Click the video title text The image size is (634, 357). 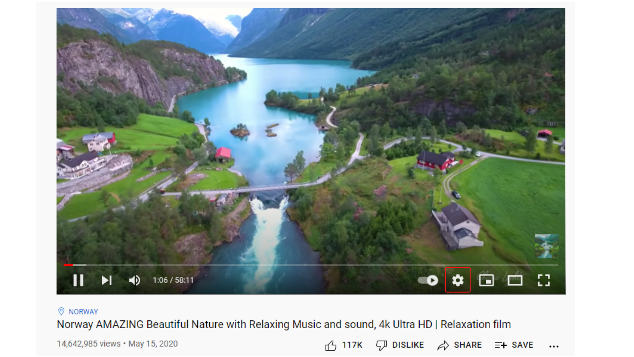click(x=284, y=325)
